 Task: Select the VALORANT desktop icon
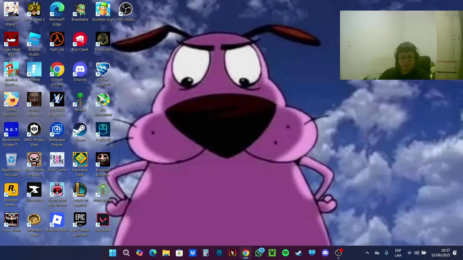click(103, 222)
